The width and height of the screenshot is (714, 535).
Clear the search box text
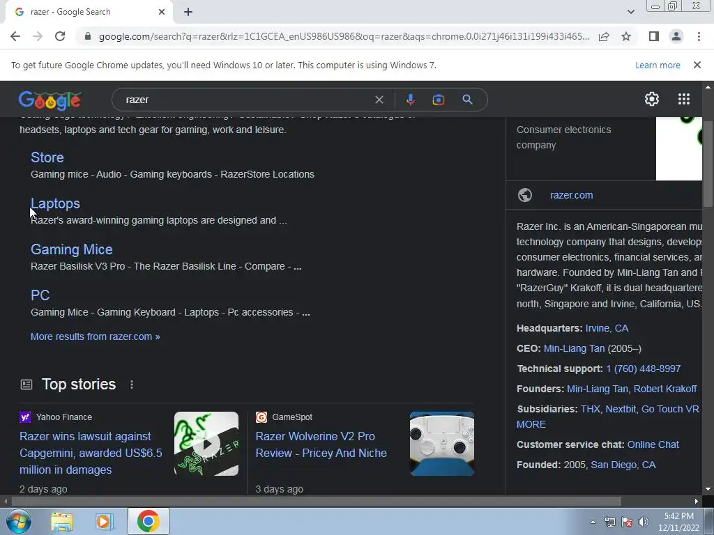click(x=379, y=100)
